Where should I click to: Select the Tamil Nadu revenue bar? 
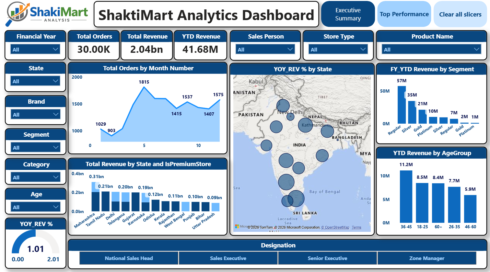tap(106, 201)
